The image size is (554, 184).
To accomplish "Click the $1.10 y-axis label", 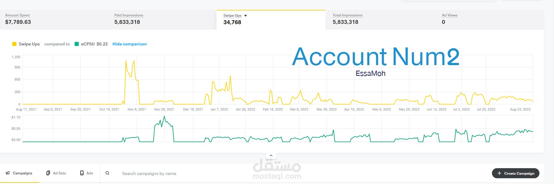I will (x=16, y=117).
